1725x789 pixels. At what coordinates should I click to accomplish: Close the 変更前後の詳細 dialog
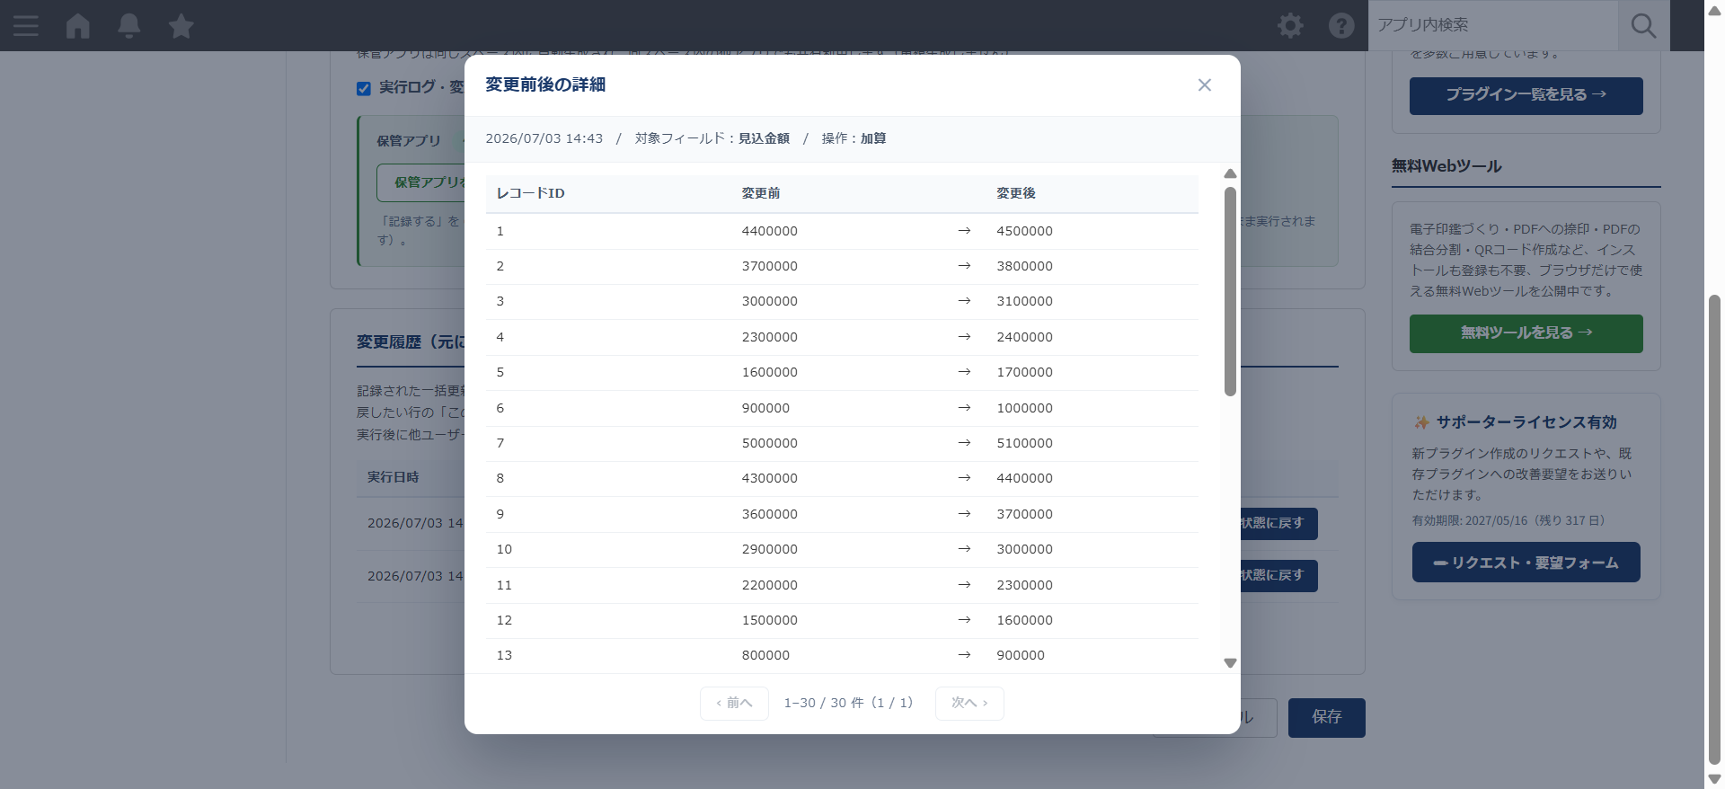pyautogui.click(x=1205, y=84)
